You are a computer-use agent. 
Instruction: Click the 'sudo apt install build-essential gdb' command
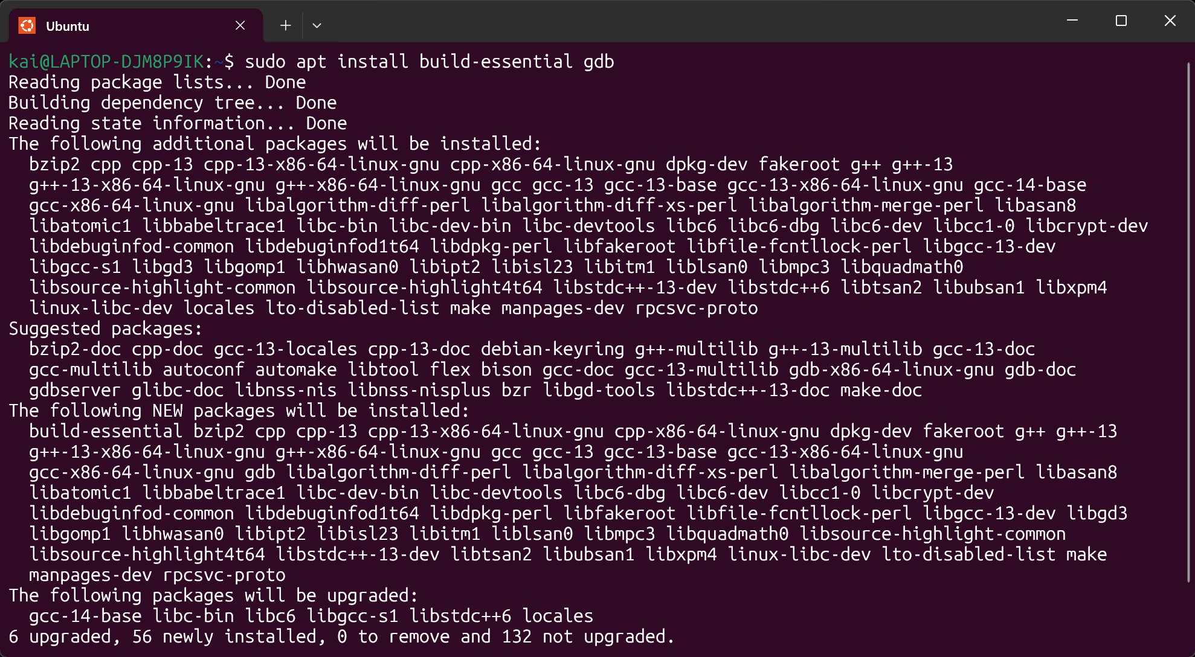(x=429, y=62)
